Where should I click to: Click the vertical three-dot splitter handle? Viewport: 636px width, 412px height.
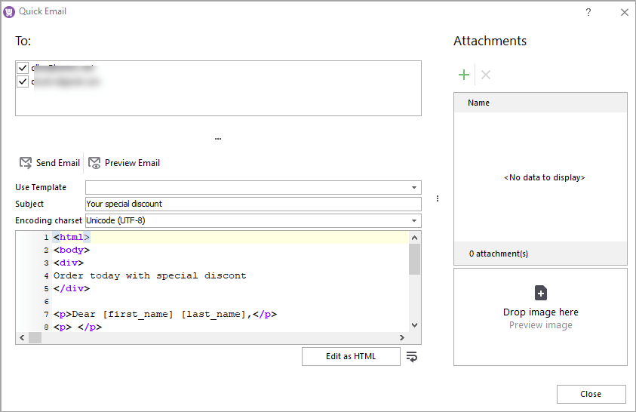438,199
